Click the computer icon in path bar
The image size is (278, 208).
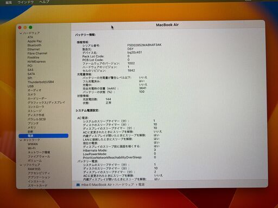(78, 185)
